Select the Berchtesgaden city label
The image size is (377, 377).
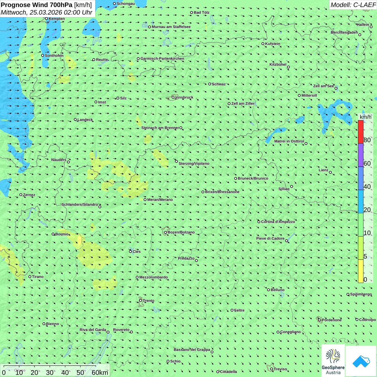[x=344, y=32]
